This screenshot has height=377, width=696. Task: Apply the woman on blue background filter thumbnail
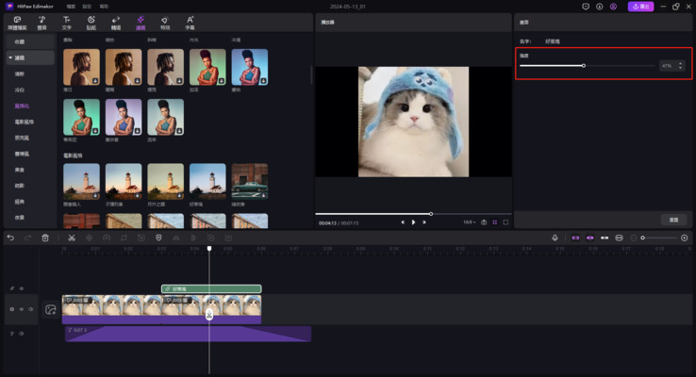(250, 67)
